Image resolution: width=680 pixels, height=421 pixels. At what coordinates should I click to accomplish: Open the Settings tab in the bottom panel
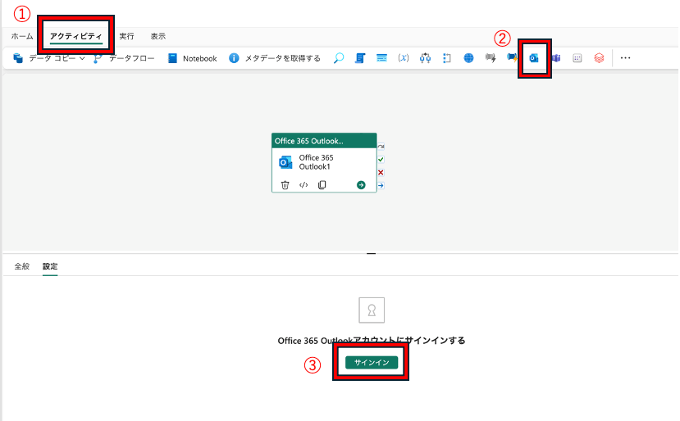(50, 266)
